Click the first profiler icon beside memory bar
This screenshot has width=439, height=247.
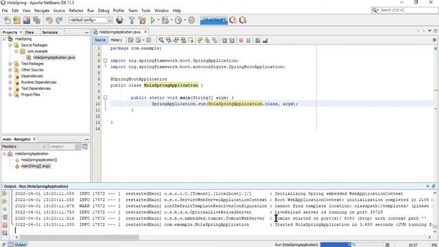(233, 20)
